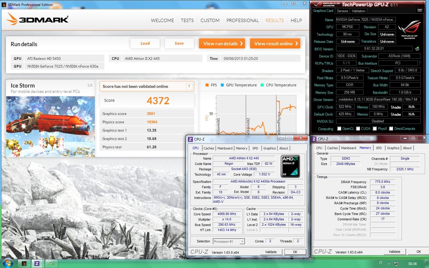Open the Windows Start orb
This screenshot has height=268, width=429.
pos(8,263)
